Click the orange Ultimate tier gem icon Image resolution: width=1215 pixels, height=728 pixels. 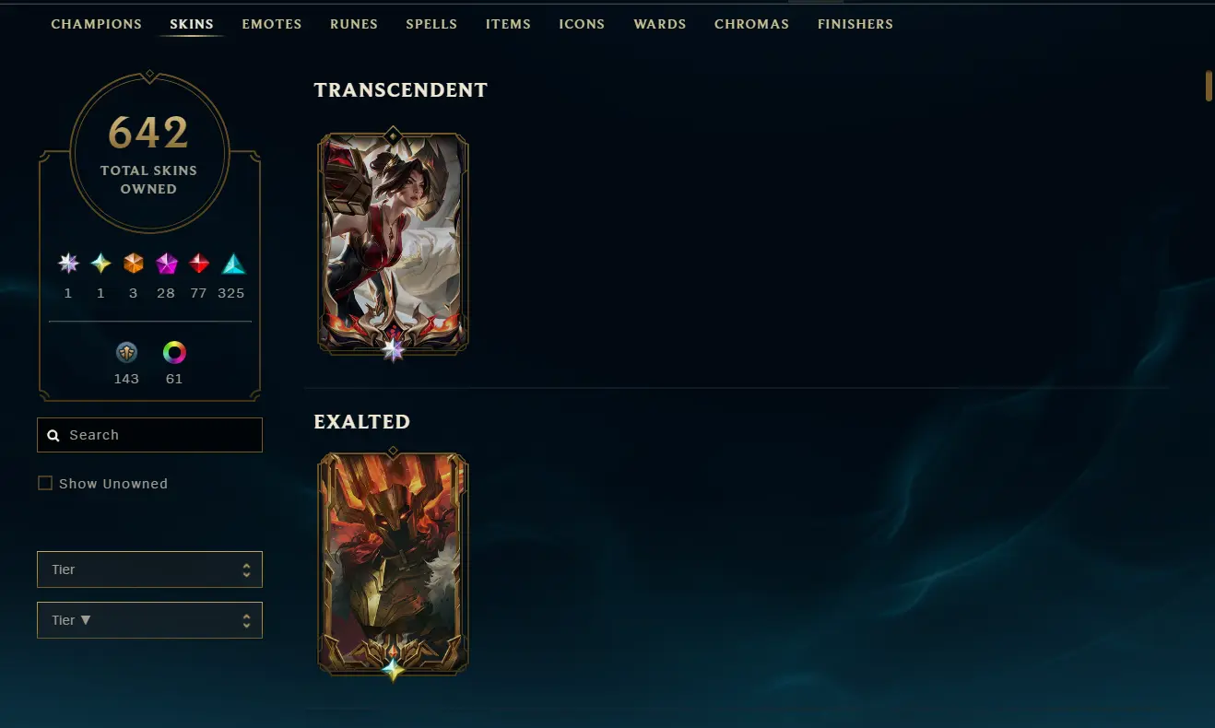pos(134,264)
